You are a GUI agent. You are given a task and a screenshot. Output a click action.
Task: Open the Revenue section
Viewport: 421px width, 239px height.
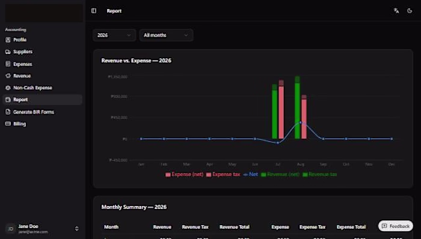point(43,76)
